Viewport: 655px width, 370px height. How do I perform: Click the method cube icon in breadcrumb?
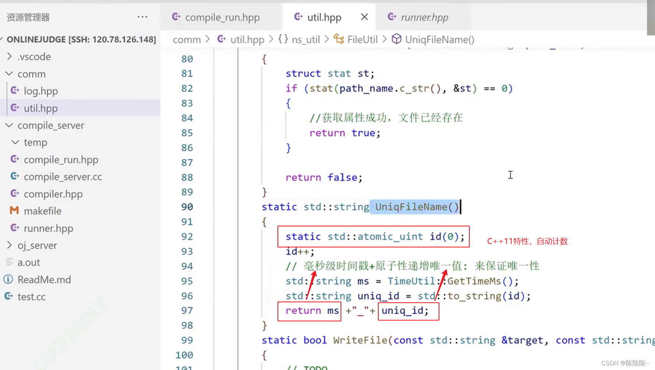point(396,39)
